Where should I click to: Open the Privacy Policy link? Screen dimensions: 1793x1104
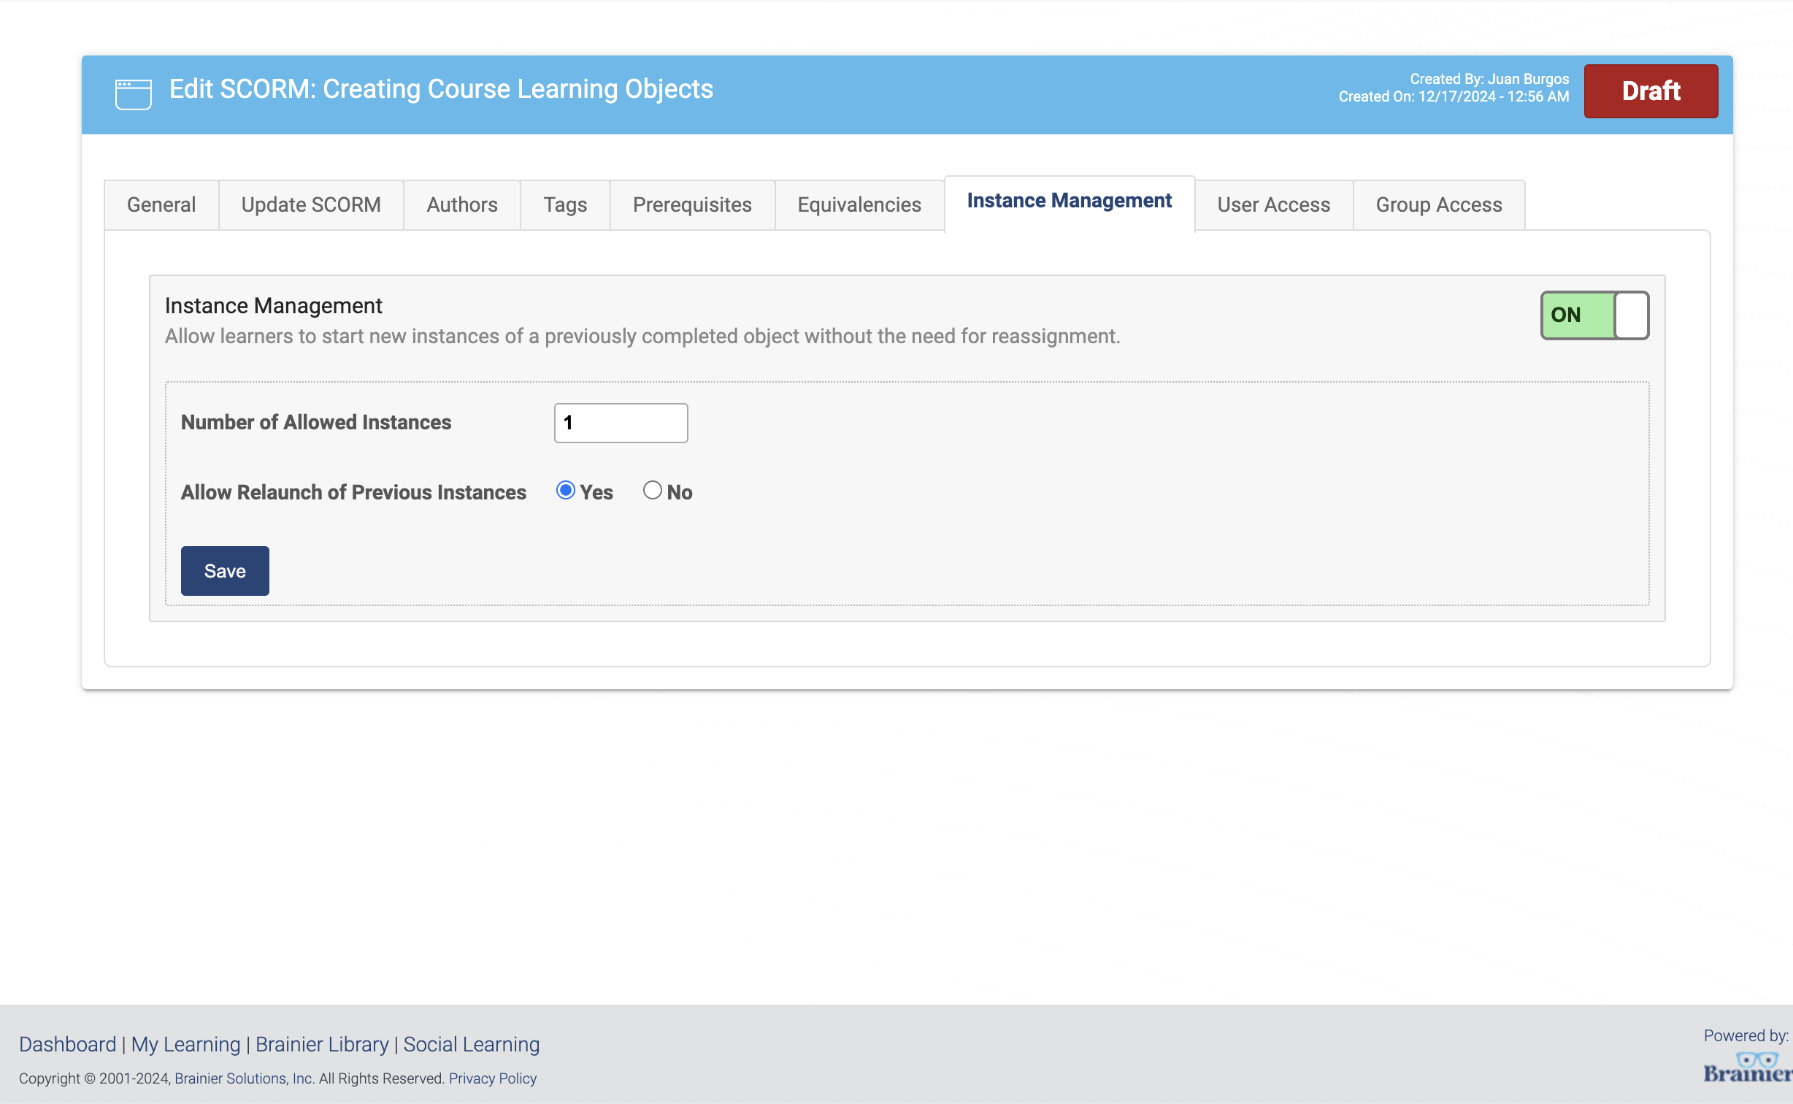(493, 1078)
